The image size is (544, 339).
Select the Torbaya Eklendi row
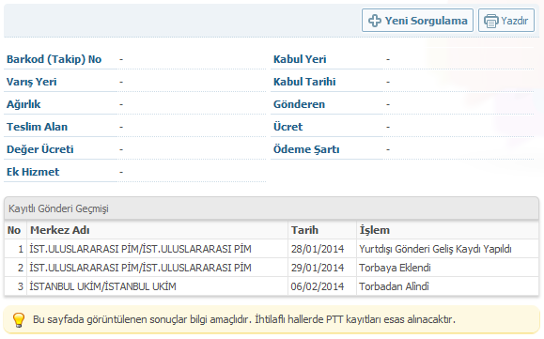pyautogui.click(x=272, y=268)
